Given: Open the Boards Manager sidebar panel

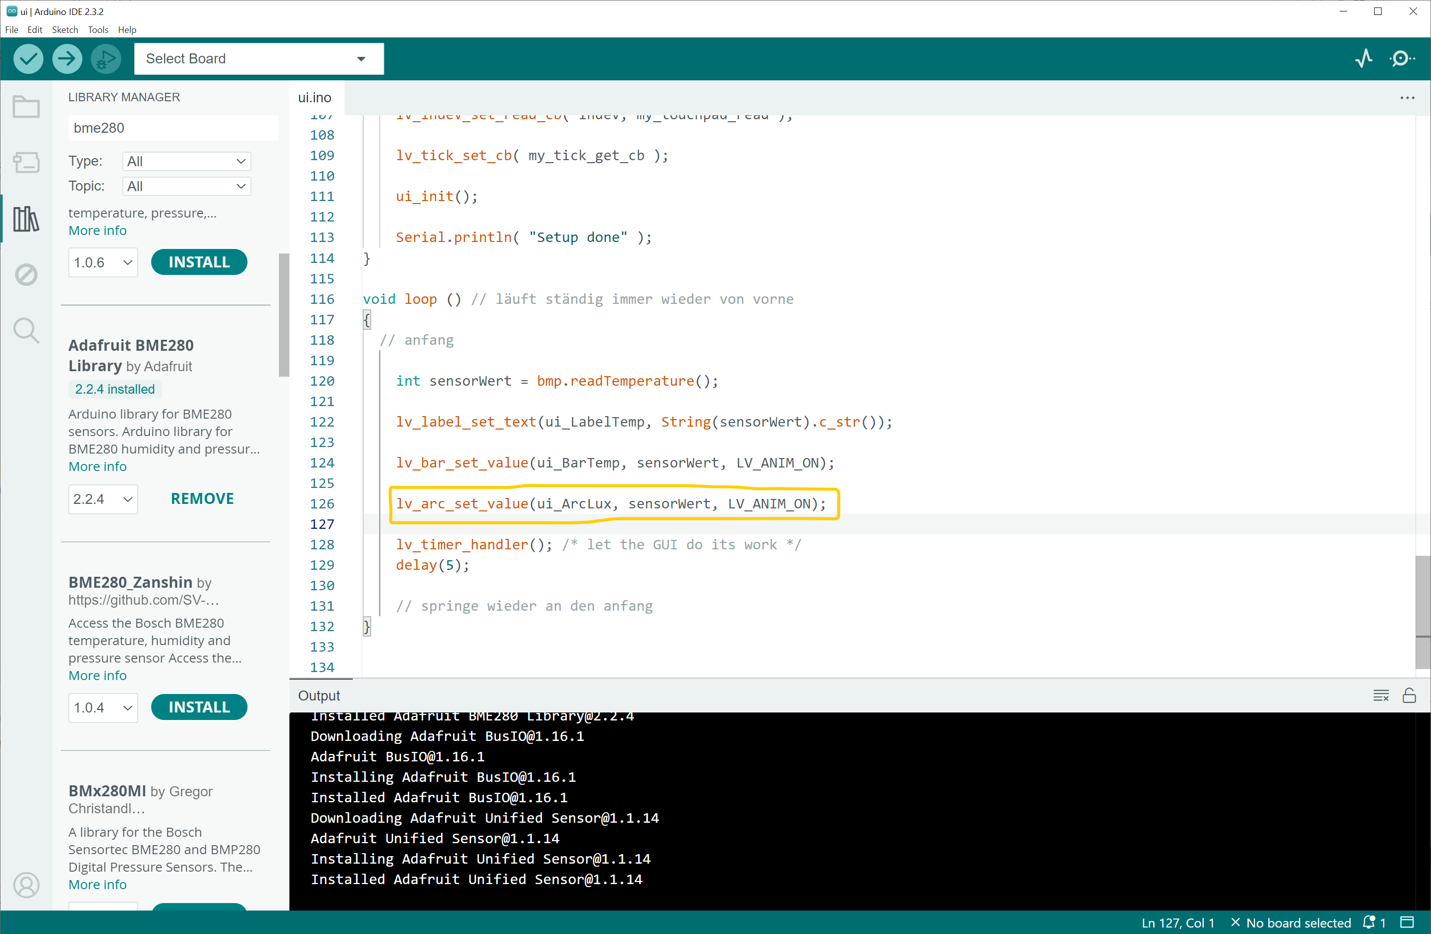Looking at the screenshot, I should pyautogui.click(x=26, y=162).
